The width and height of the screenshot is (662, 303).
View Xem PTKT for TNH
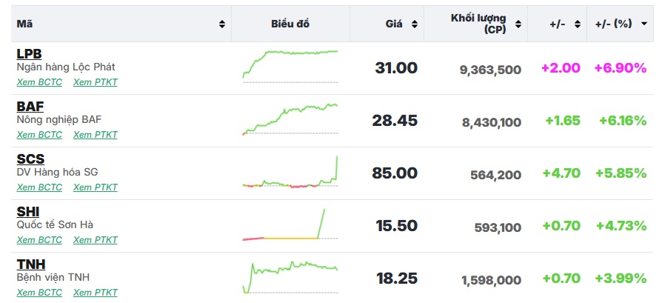point(96,293)
